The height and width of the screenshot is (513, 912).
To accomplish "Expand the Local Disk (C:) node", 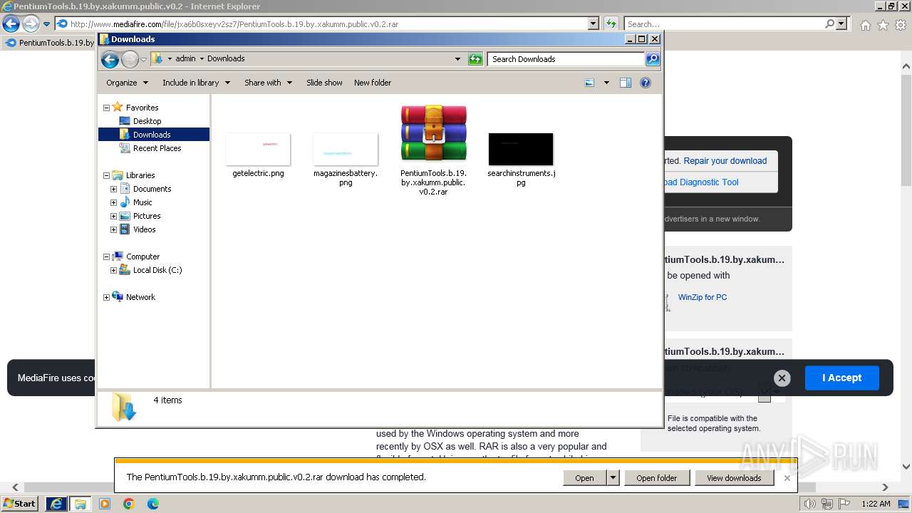I will pos(113,270).
